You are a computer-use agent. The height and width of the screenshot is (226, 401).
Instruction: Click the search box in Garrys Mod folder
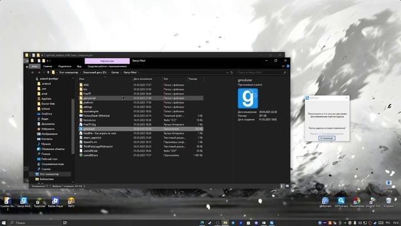[261, 73]
